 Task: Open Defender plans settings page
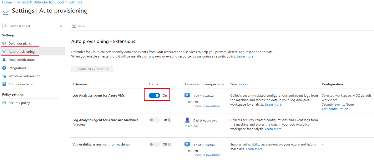tap(20, 44)
